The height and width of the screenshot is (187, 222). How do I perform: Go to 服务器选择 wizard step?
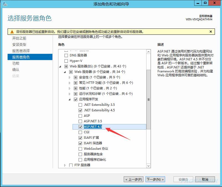21,51
